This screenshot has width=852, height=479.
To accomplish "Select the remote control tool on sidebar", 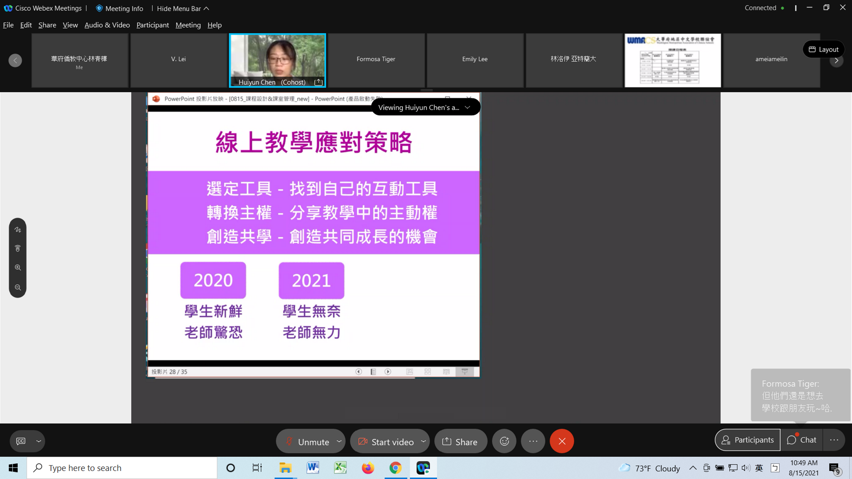I will (18, 248).
